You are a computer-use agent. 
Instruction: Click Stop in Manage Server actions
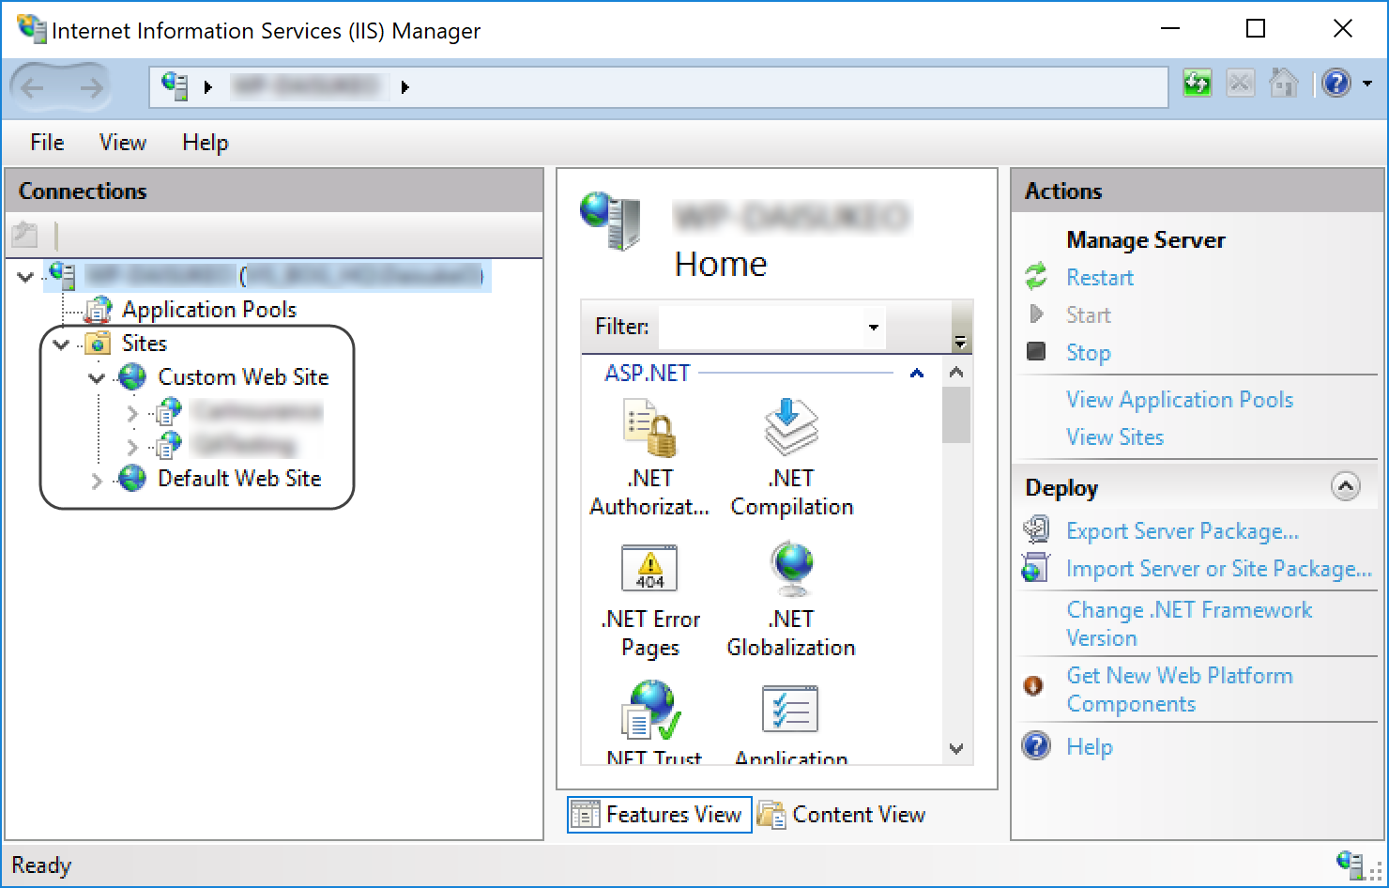click(1089, 353)
